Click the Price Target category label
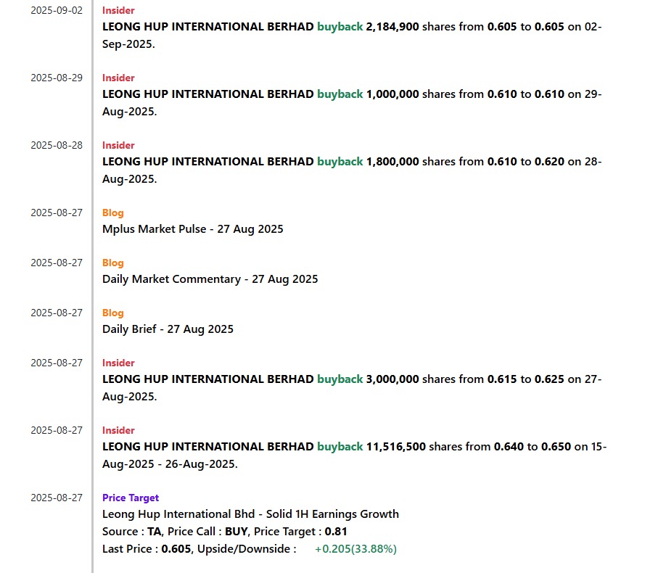 [131, 498]
